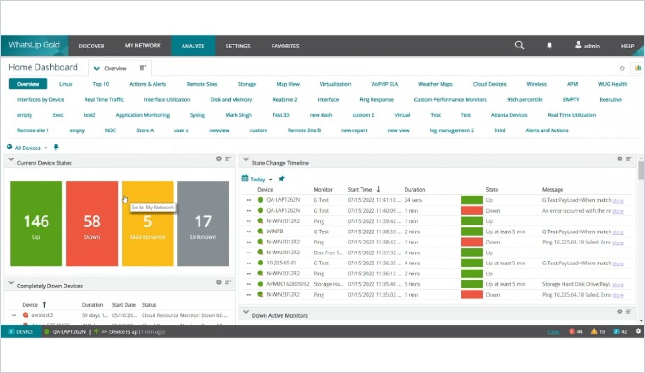This screenshot has height=373, width=645.
Task: Pin the Today date range
Action: pyautogui.click(x=282, y=179)
